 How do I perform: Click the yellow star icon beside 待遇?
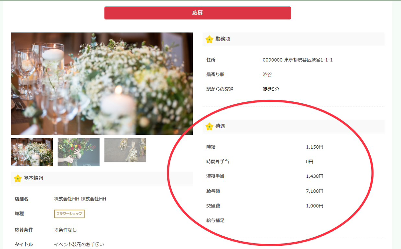209,127
